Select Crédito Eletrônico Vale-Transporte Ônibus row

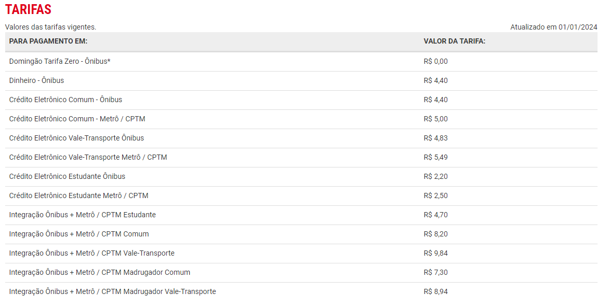[x=76, y=138]
